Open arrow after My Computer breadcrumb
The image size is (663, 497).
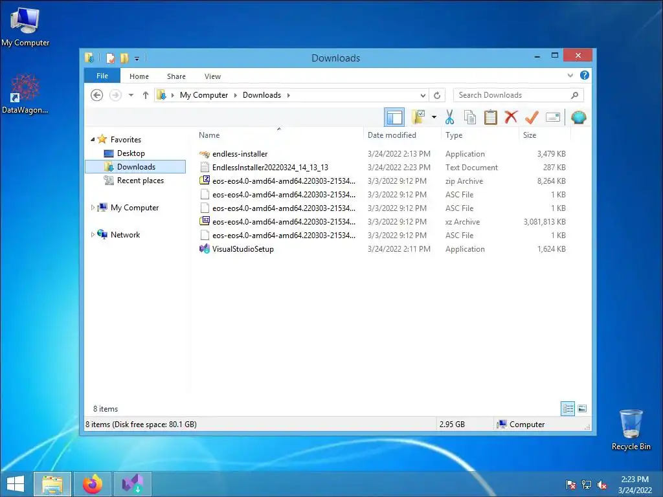(x=236, y=95)
